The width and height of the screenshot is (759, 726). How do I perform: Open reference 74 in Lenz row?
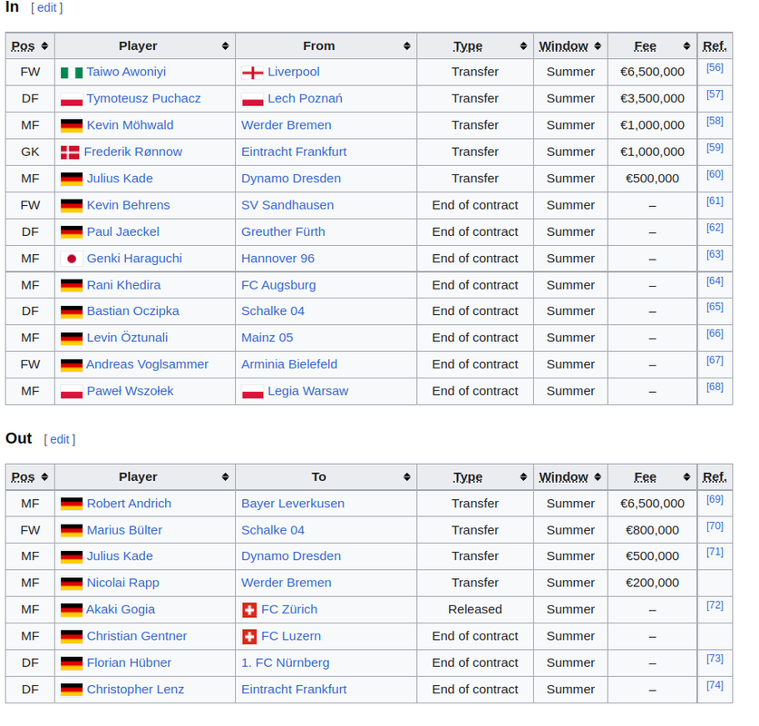click(x=715, y=685)
